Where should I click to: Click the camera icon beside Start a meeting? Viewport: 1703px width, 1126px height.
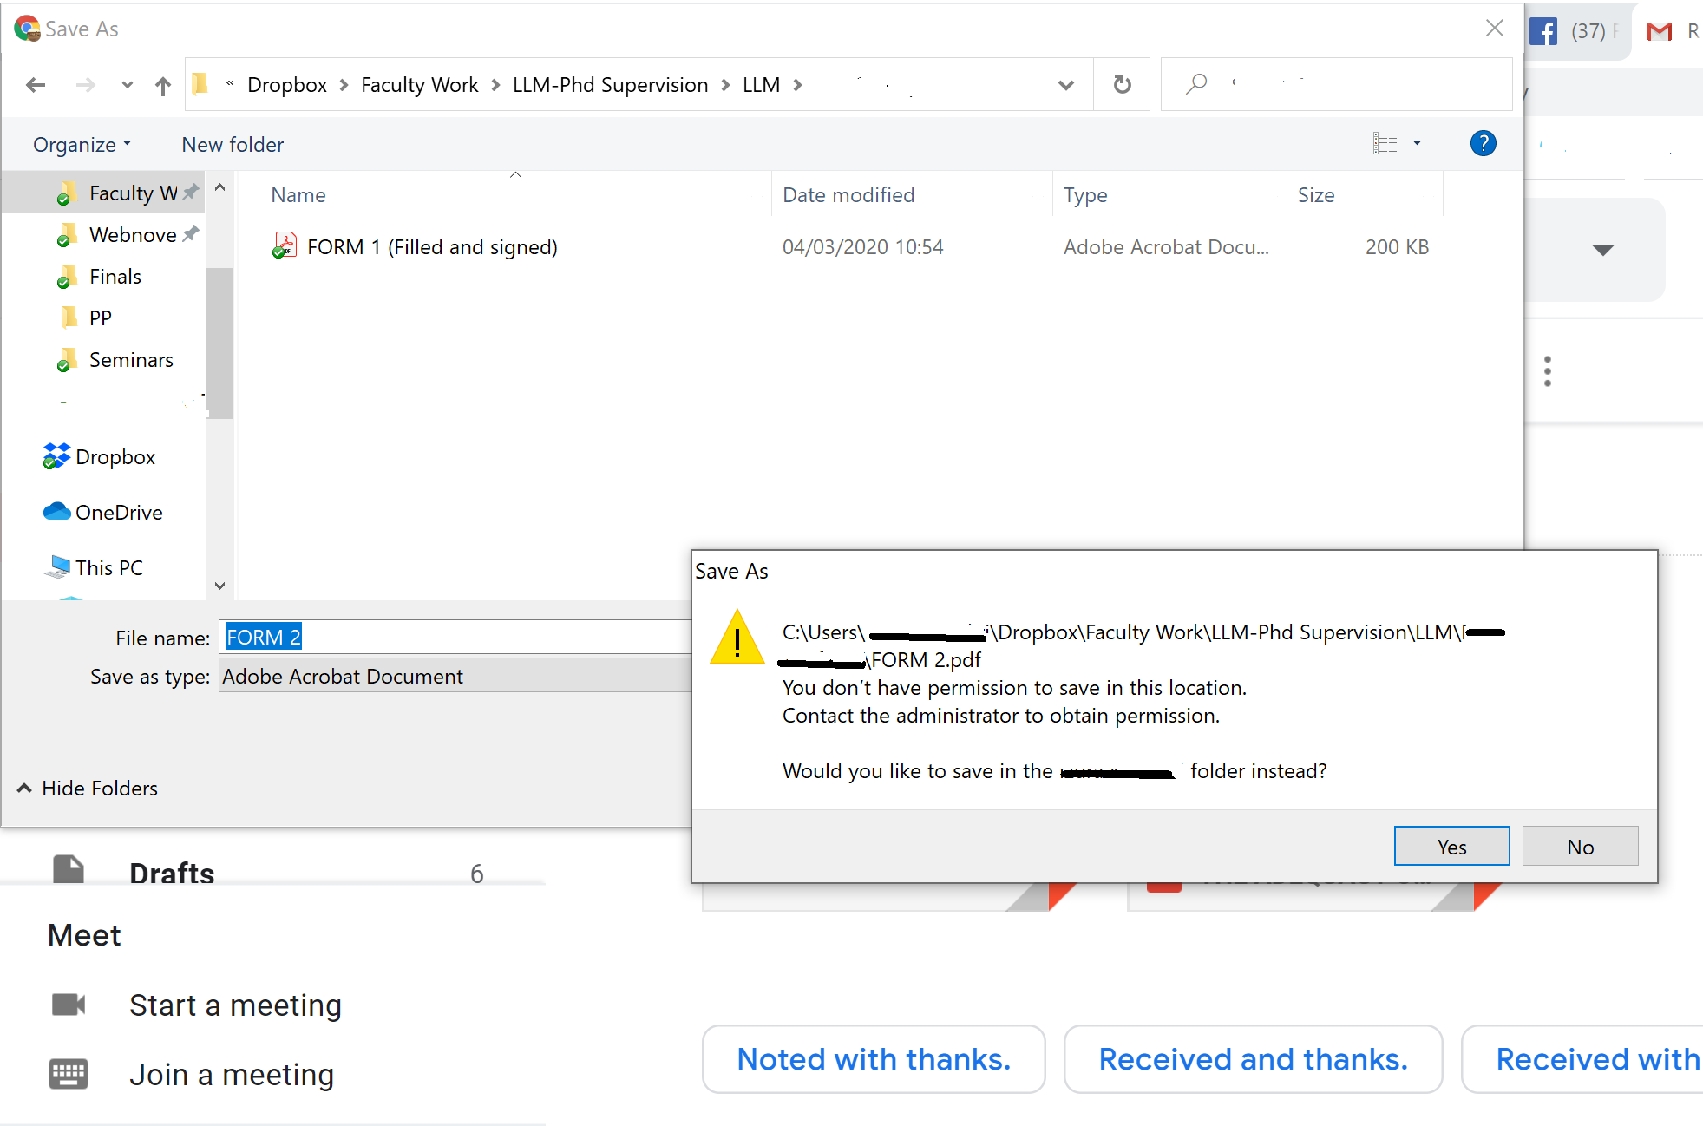[x=69, y=1005]
